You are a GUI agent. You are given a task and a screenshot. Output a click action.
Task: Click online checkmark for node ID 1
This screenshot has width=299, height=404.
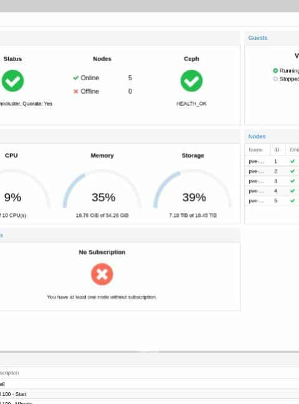(292, 162)
